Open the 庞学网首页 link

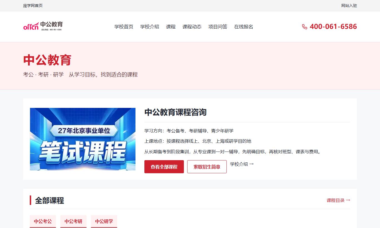(33, 6)
